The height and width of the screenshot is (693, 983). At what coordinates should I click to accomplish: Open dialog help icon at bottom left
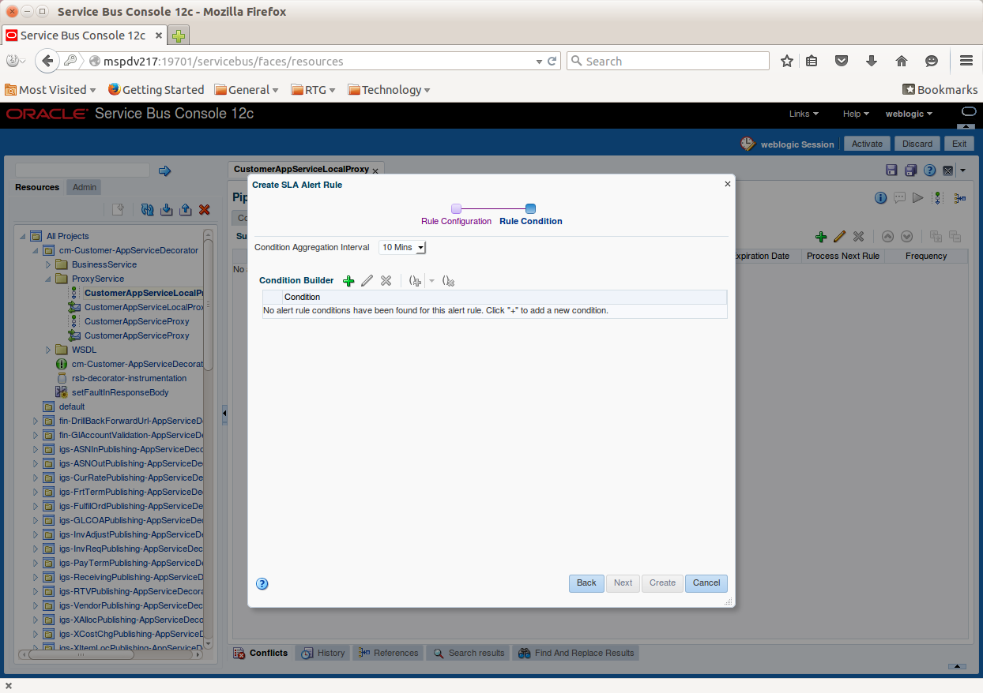tap(262, 584)
